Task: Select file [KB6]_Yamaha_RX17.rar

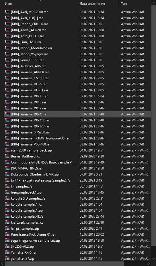Action: point(29,108)
